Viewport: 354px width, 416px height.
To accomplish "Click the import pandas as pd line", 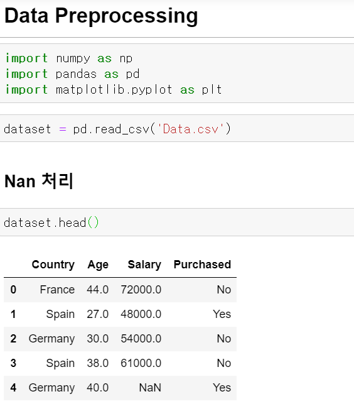I will coord(72,74).
